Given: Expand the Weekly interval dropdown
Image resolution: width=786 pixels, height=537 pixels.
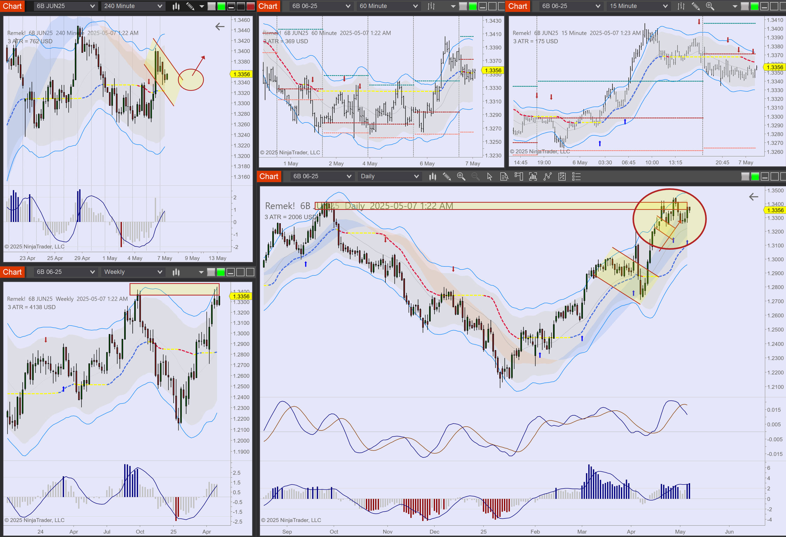Looking at the screenshot, I should click(x=133, y=272).
